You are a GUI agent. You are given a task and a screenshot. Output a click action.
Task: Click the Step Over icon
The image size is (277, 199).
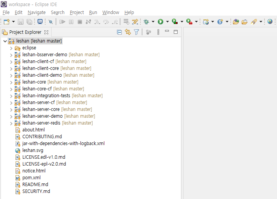106,22
